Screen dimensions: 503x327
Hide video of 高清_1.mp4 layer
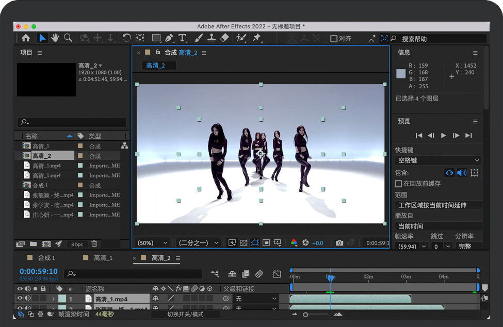tap(20, 299)
